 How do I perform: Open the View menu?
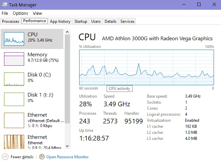pos(37,13)
